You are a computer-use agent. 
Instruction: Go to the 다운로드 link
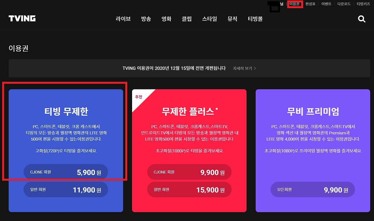(x=344, y=4)
